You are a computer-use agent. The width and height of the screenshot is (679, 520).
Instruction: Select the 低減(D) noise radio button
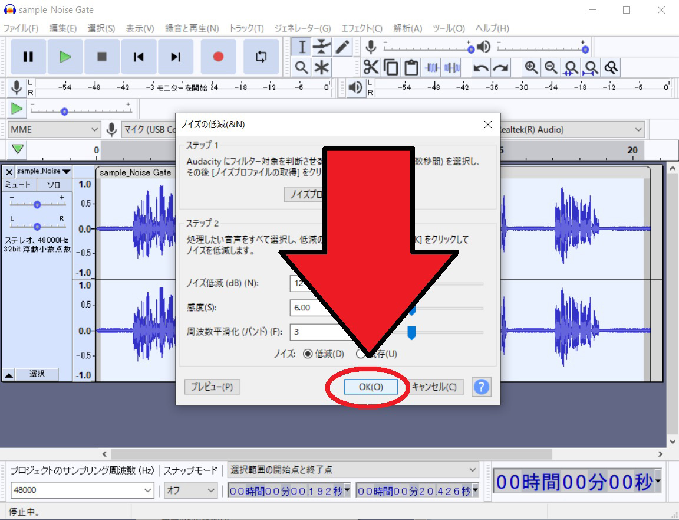point(308,354)
